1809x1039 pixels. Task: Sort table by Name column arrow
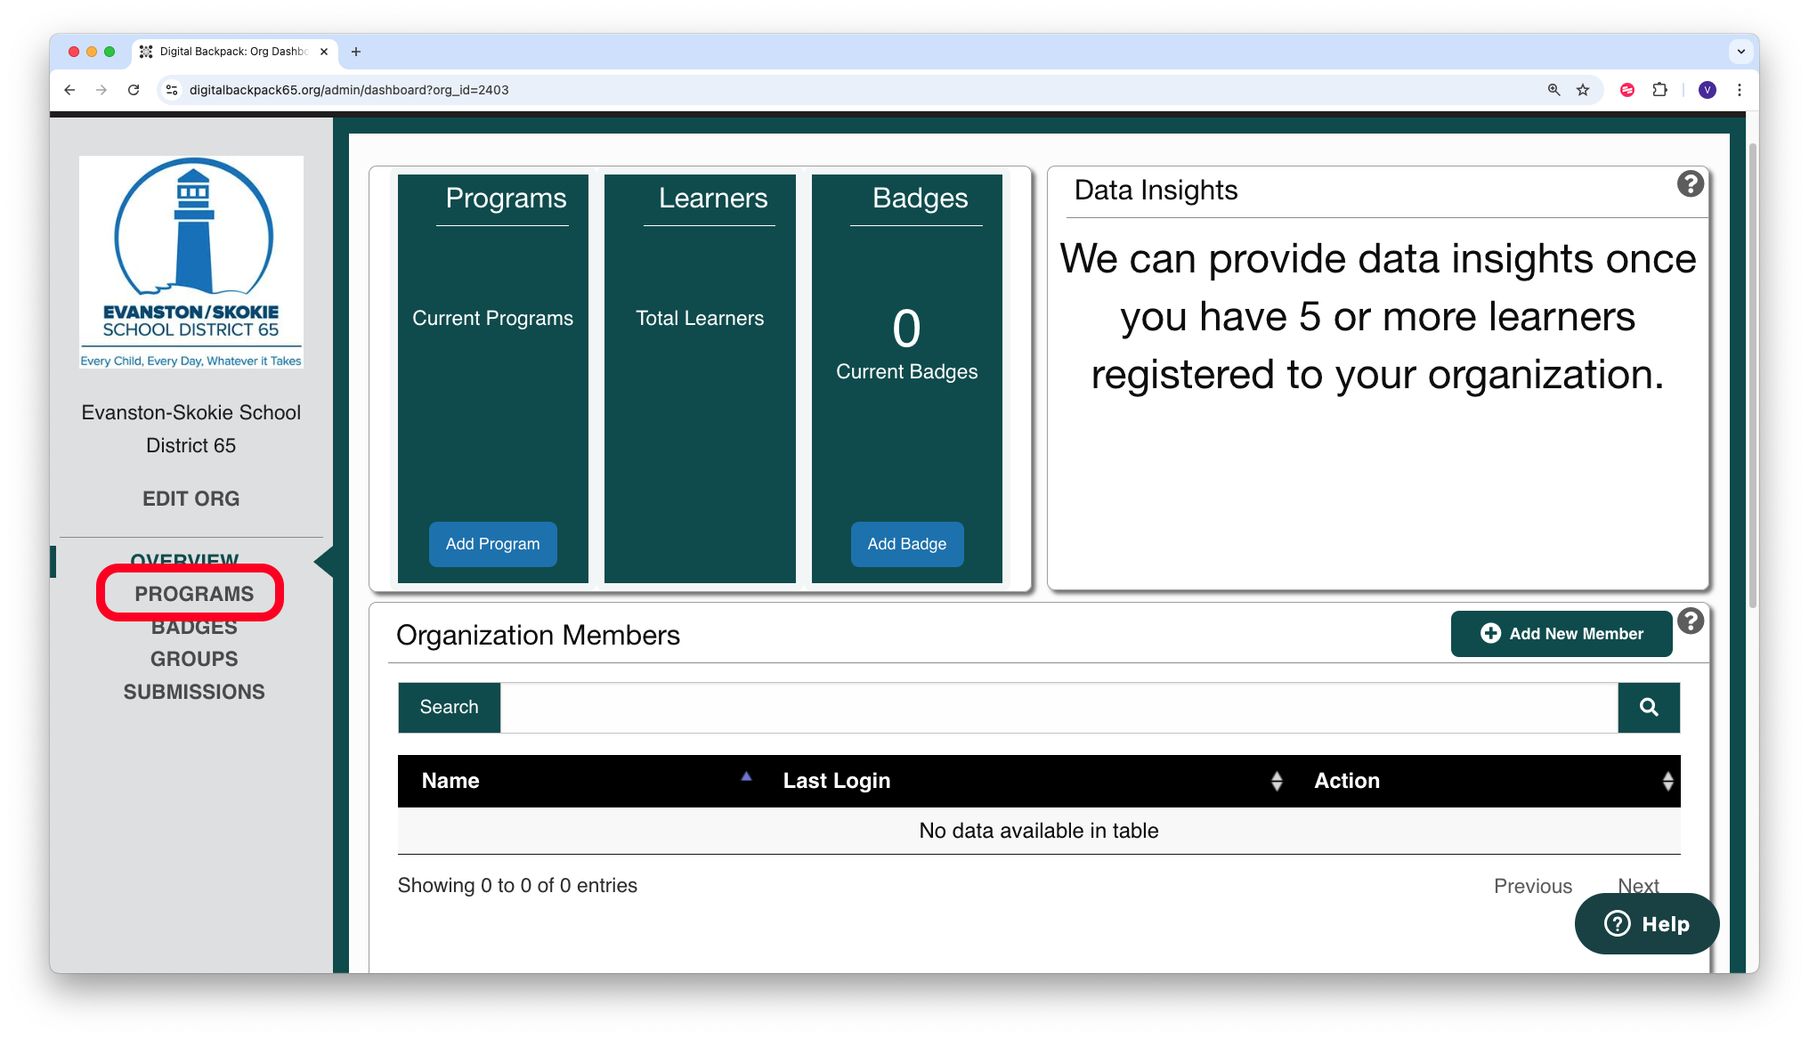[746, 777]
